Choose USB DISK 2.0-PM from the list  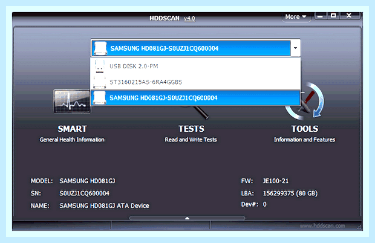pos(195,66)
